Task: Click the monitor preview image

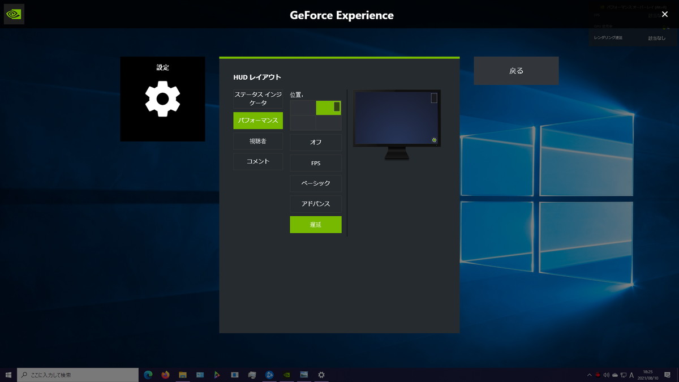Action: coord(397,125)
